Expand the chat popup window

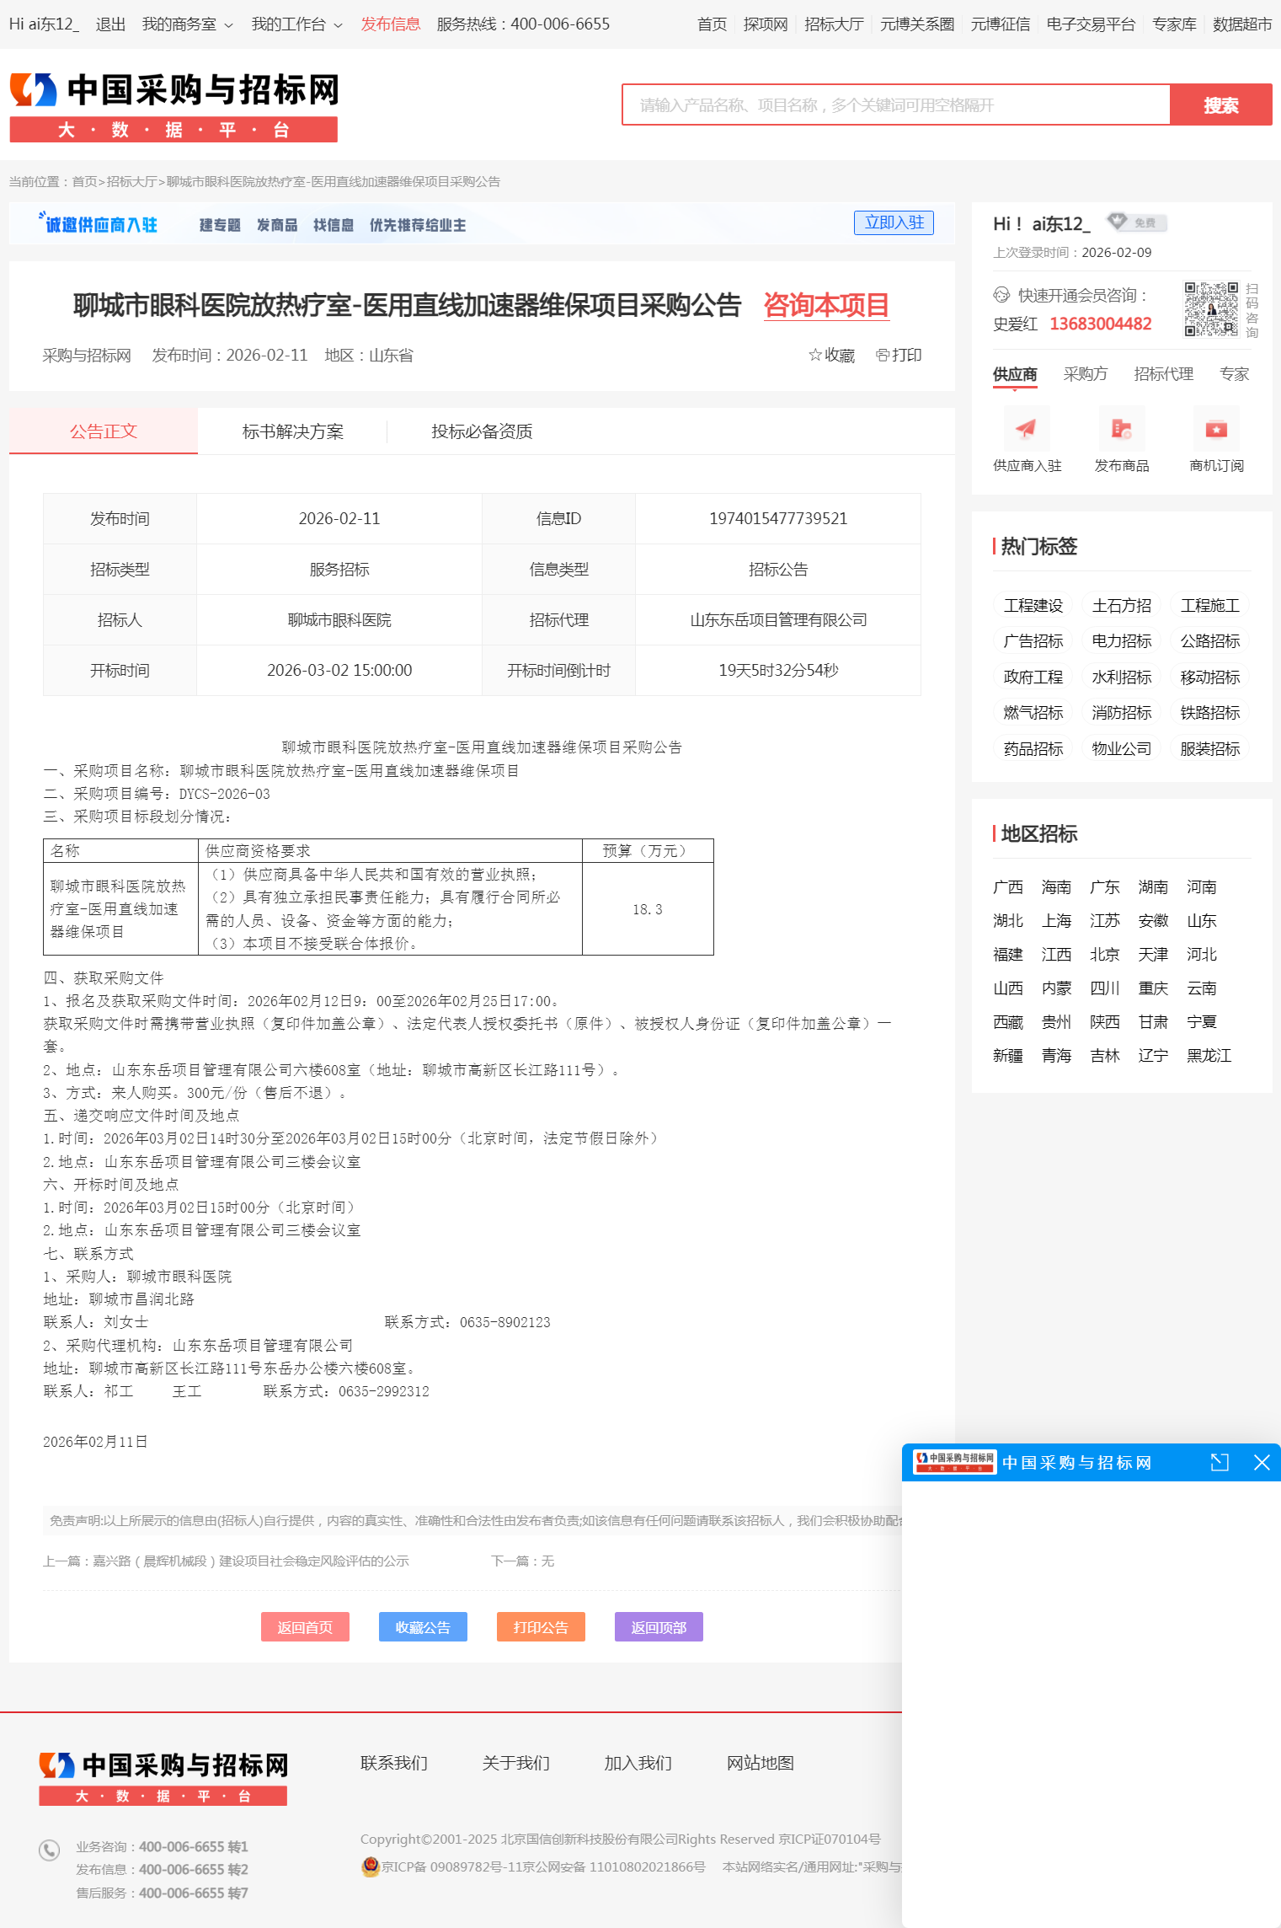point(1219,1462)
